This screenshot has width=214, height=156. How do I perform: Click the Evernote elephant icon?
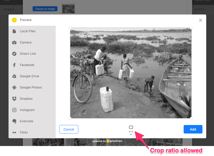(14, 121)
